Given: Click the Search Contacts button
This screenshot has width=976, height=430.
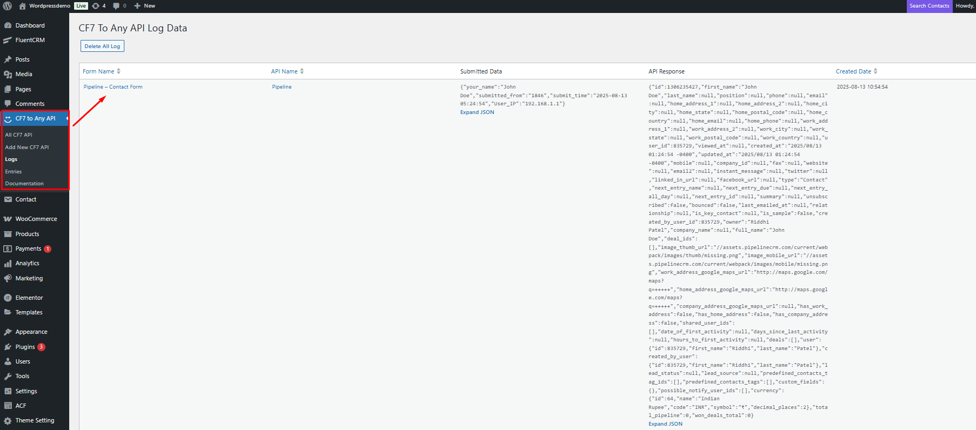Looking at the screenshot, I should pos(929,6).
